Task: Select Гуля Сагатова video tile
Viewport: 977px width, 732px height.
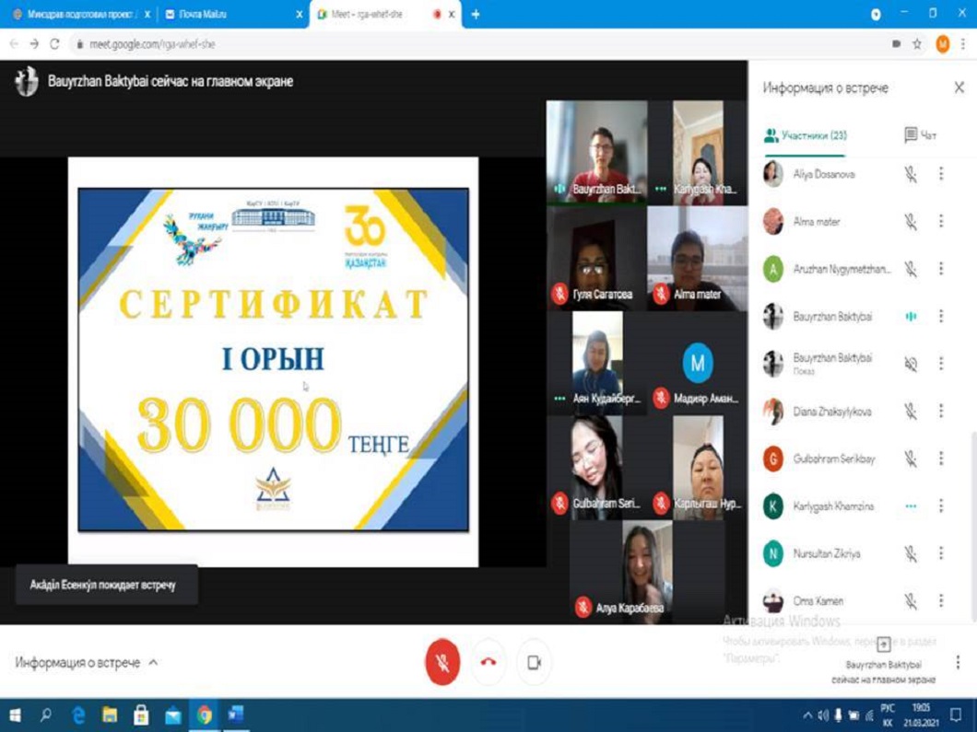Action: click(x=595, y=258)
